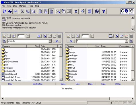Image resolution: width=136 pixels, height=105 pixels.
Task: Open the Manage menu
Action: (23, 6)
